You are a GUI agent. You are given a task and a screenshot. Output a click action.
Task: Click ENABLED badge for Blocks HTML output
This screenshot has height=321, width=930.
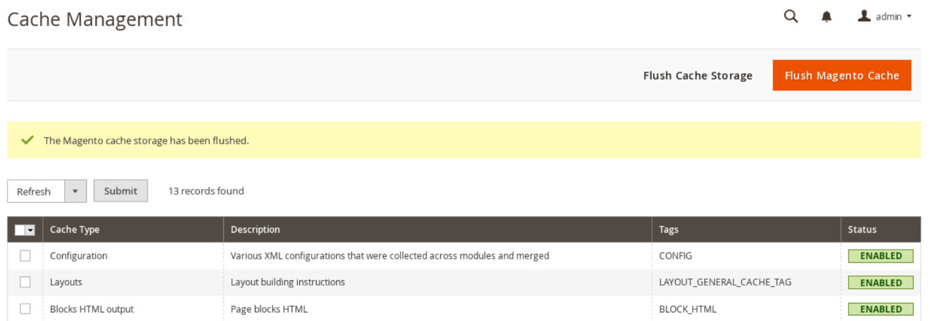click(x=880, y=309)
